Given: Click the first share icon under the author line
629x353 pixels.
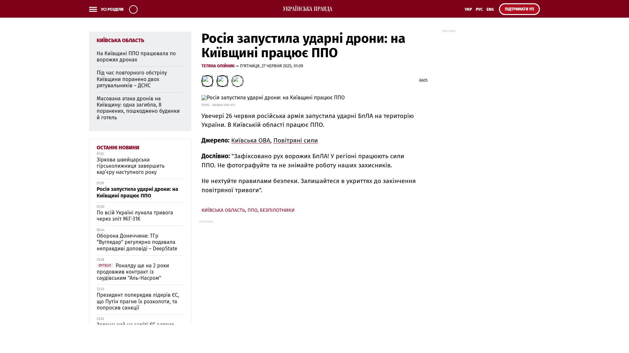Looking at the screenshot, I should click(x=207, y=81).
